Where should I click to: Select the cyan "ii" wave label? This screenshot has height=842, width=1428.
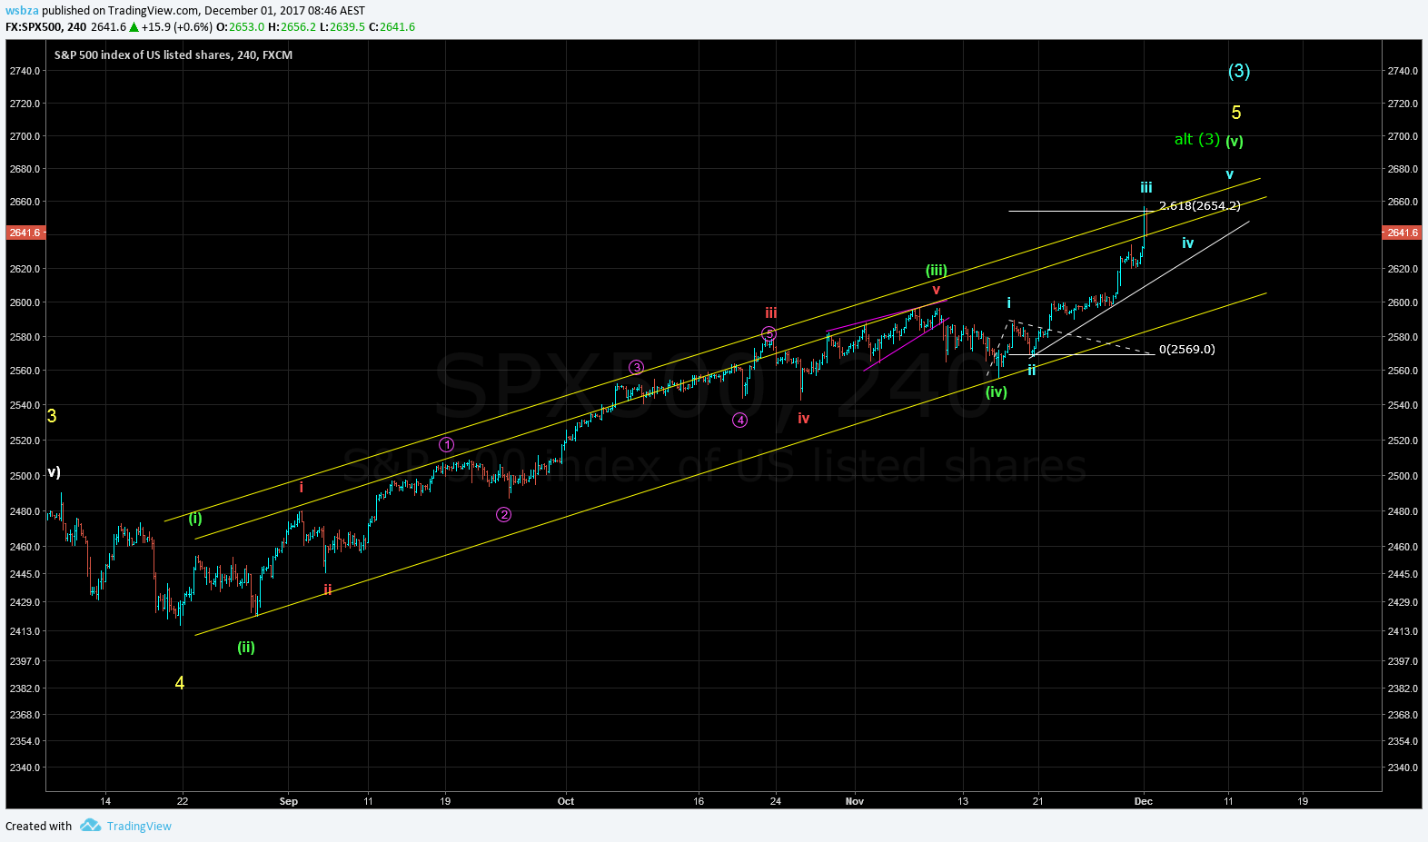coord(1031,370)
